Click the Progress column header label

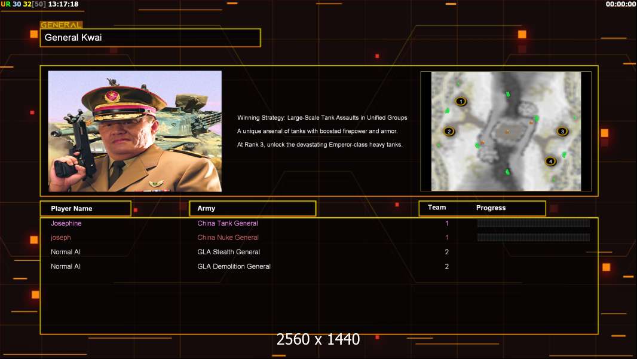pos(491,208)
